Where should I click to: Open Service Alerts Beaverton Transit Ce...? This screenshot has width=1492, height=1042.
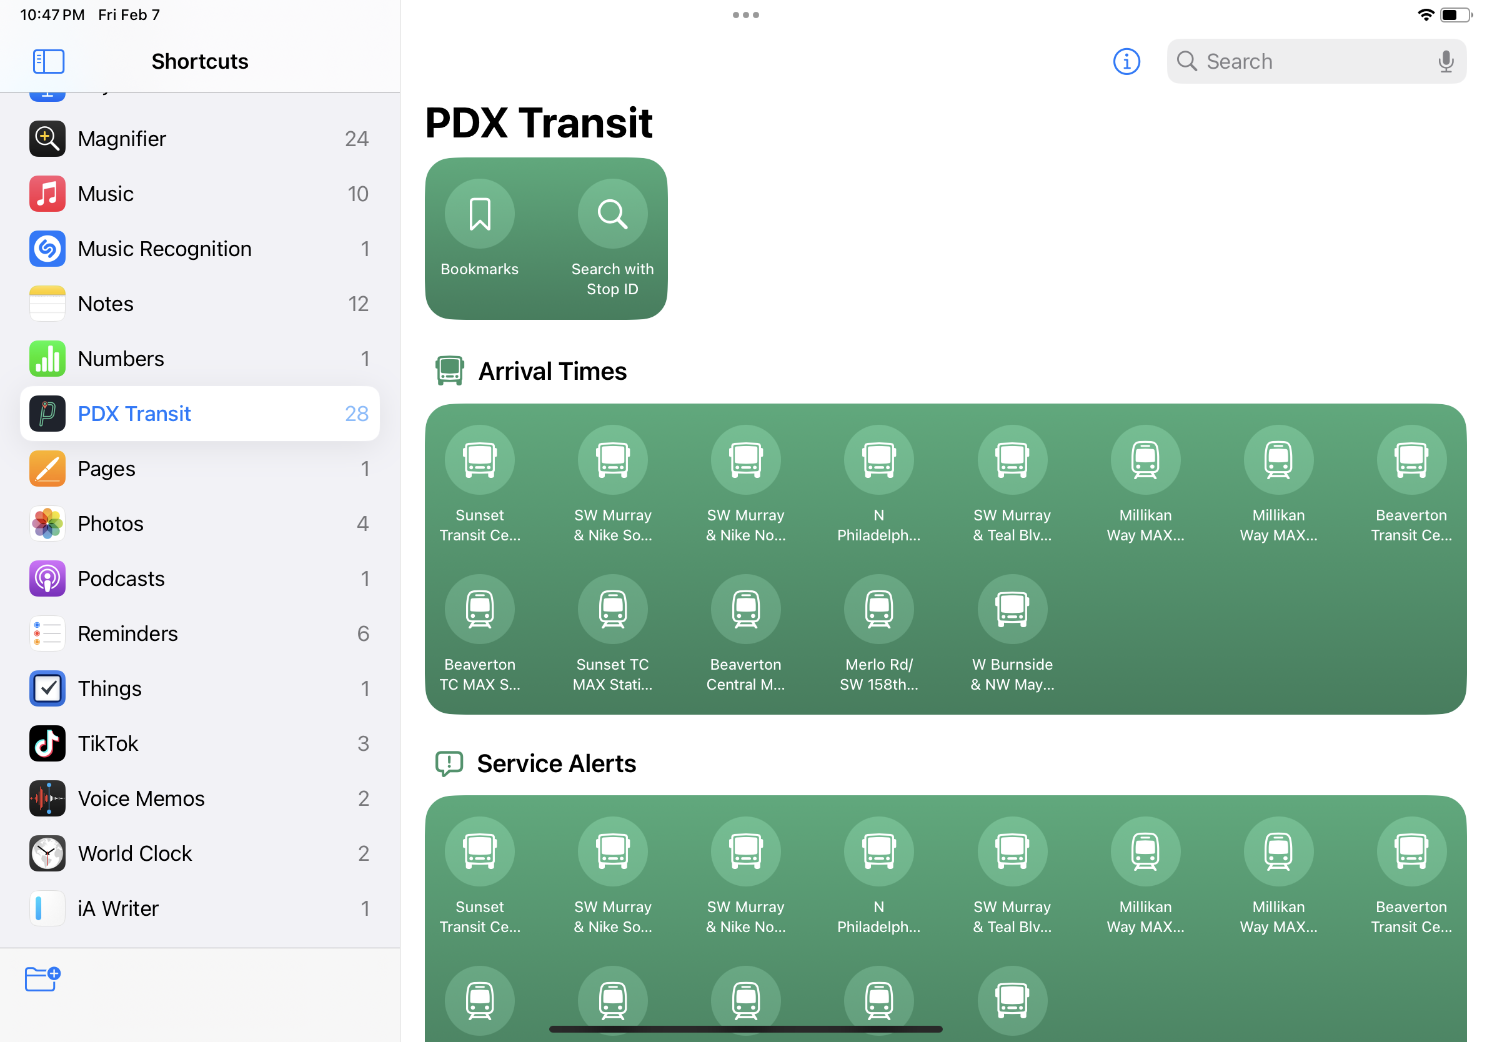(x=1411, y=876)
